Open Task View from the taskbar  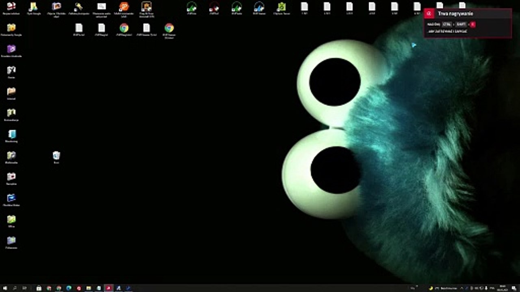click(25, 288)
